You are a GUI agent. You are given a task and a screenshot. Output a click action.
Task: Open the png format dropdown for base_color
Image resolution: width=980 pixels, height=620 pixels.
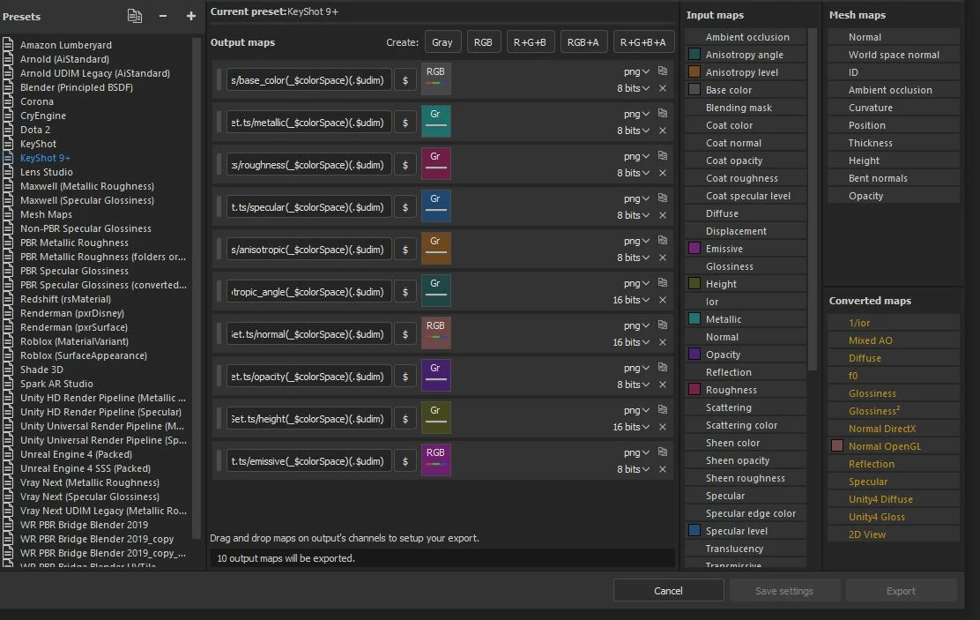636,71
